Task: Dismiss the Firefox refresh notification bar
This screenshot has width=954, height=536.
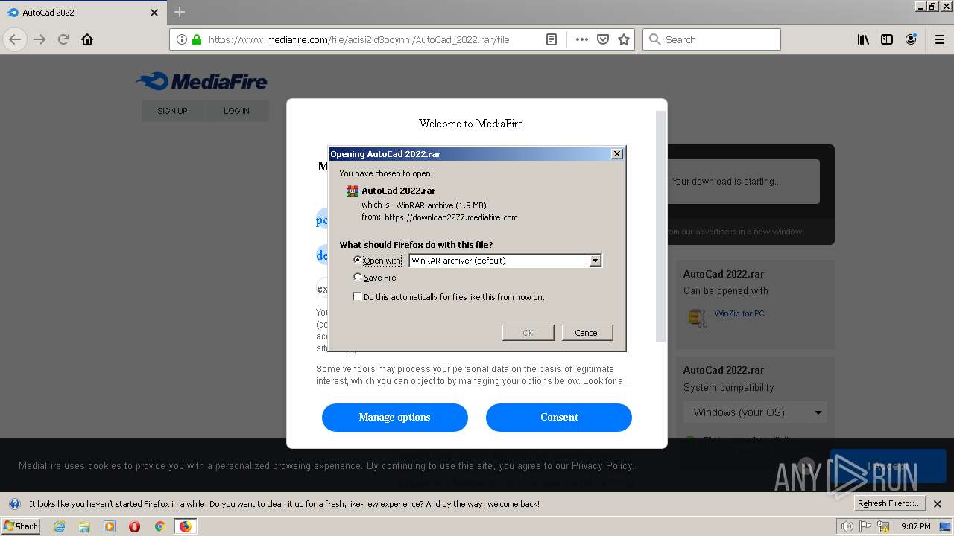Action: tap(938, 503)
